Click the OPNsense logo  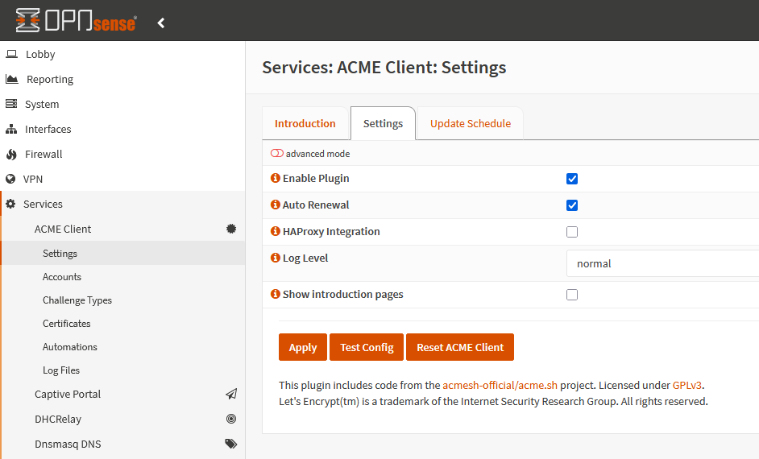[x=76, y=21]
